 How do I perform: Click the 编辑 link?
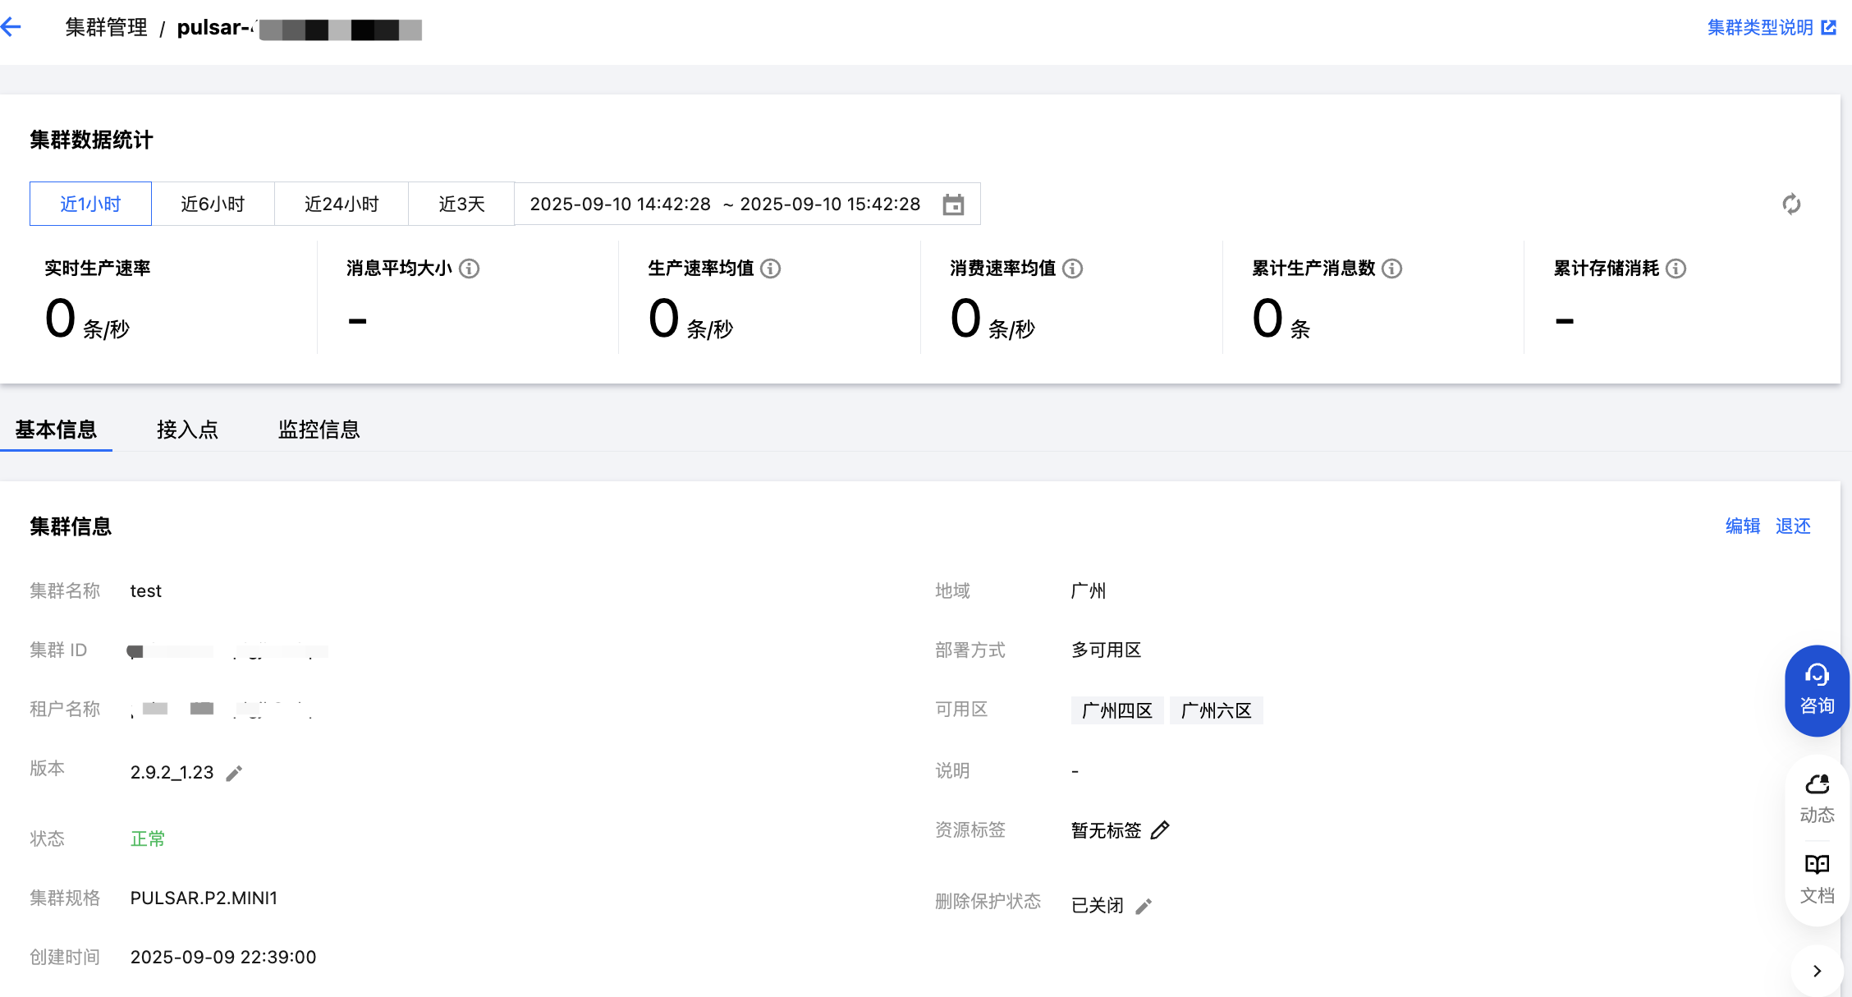1742,526
